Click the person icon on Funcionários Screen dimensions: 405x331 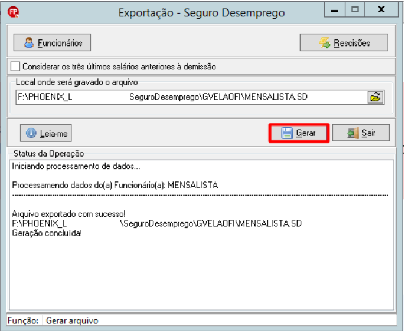pos(29,42)
